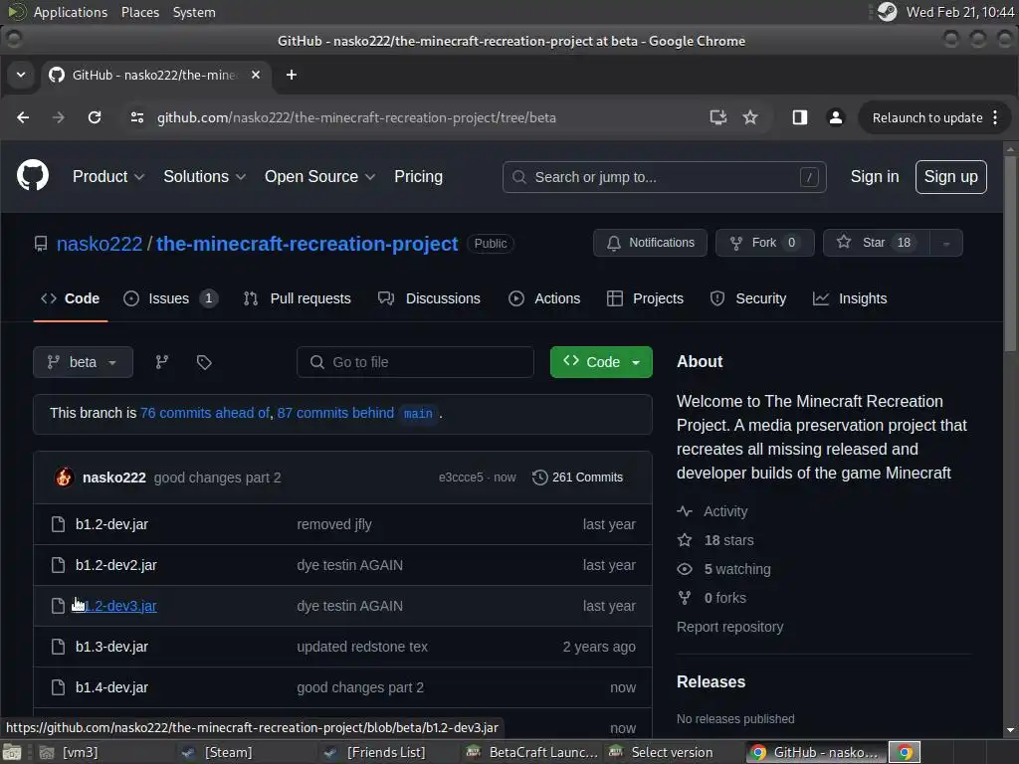Open the b1.4-dev.jar file
The height and width of the screenshot is (764, 1019).
click(111, 687)
